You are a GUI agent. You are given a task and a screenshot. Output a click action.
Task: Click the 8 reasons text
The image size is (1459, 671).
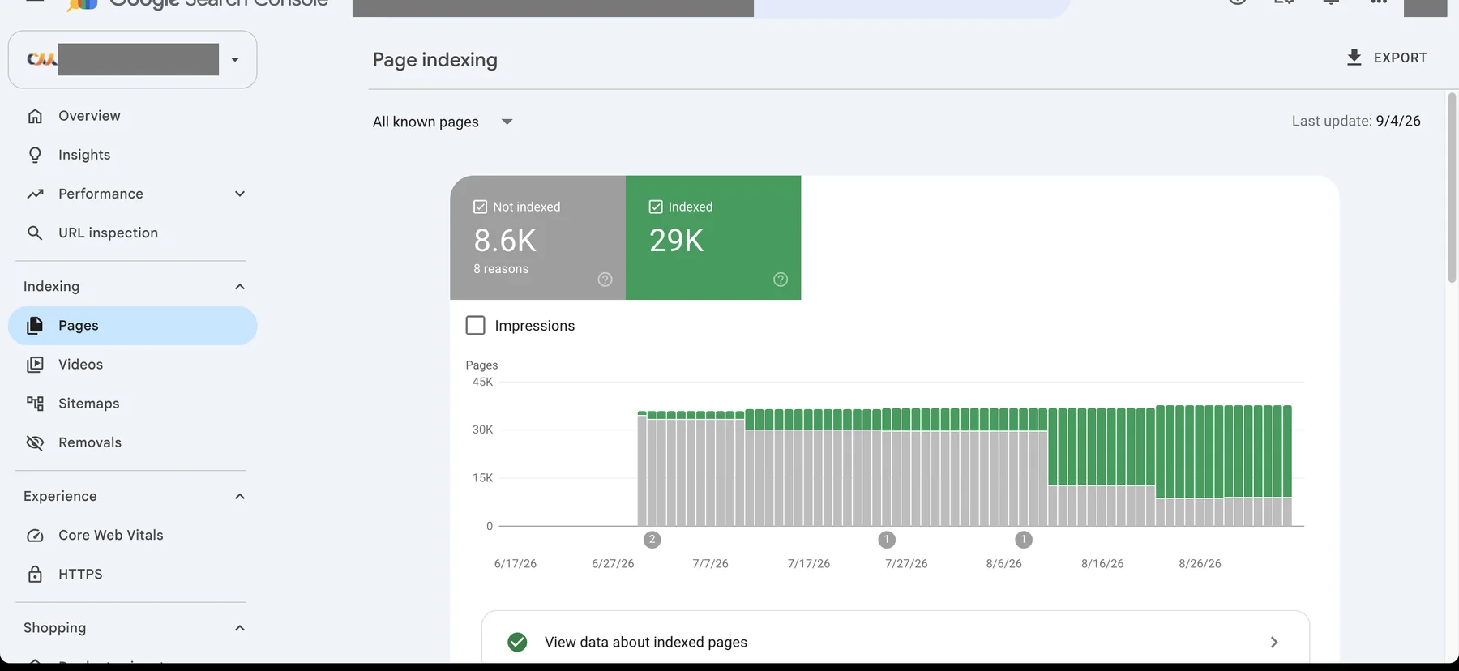501,269
